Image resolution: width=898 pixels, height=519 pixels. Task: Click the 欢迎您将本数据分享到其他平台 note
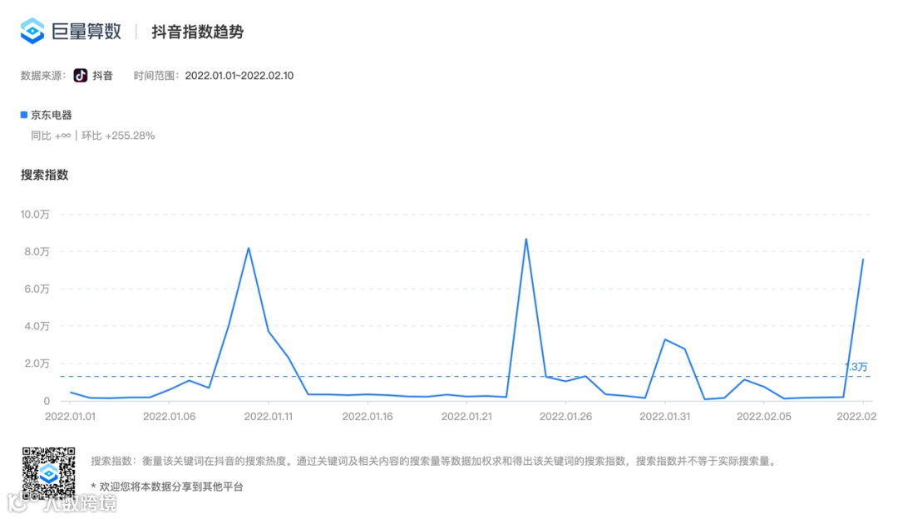(166, 487)
